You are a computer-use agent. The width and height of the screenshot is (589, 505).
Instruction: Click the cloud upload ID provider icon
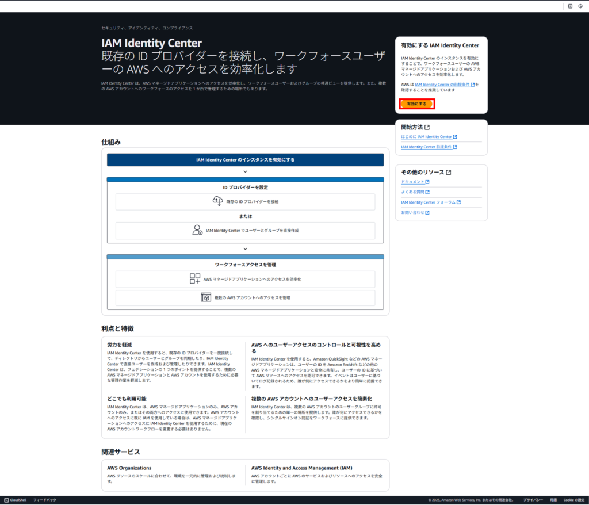pos(218,201)
